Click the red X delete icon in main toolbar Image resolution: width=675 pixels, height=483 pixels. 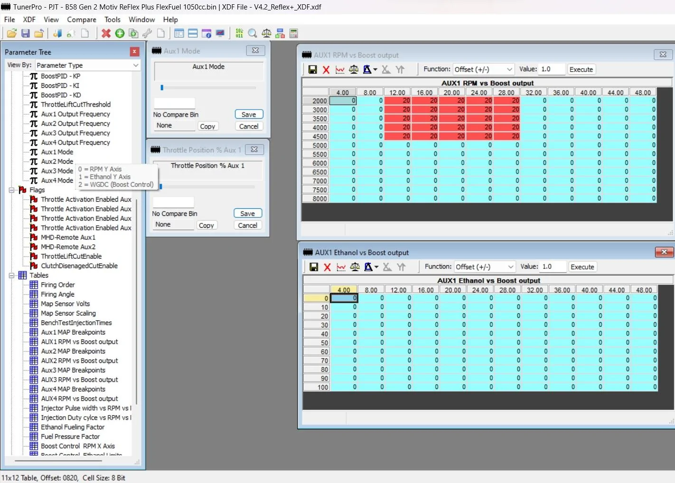tap(106, 33)
